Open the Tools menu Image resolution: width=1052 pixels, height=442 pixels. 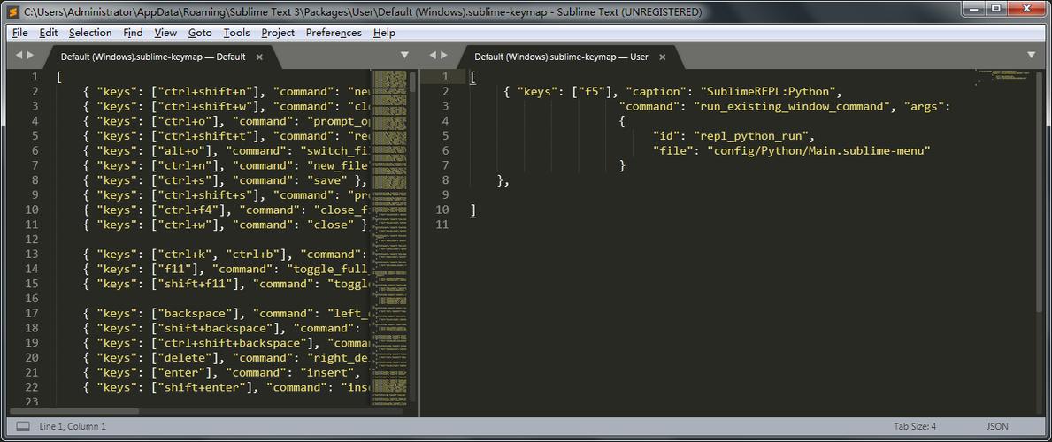(237, 32)
